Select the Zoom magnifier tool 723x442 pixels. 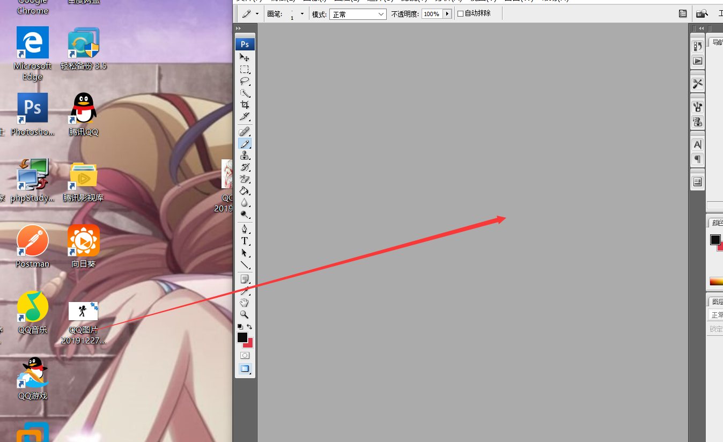(245, 314)
